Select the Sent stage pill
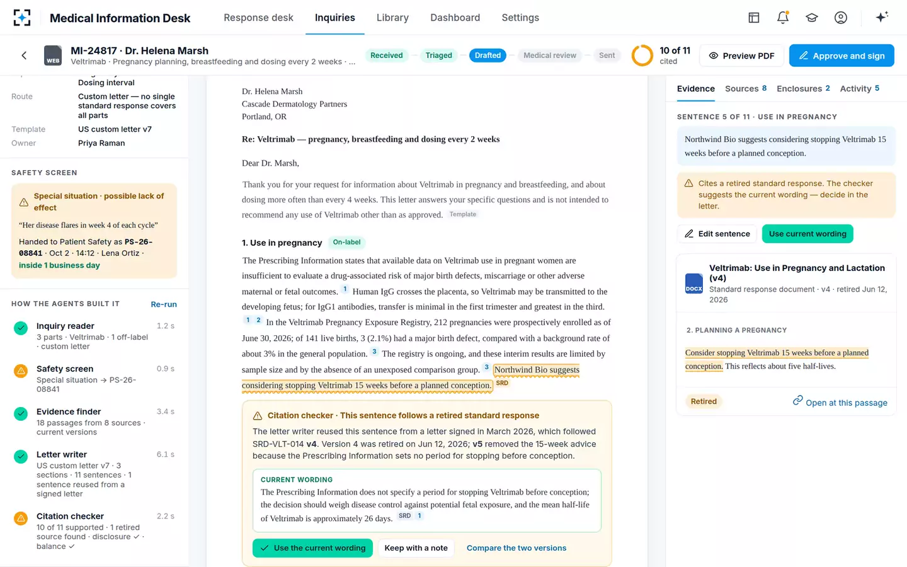 (607, 55)
